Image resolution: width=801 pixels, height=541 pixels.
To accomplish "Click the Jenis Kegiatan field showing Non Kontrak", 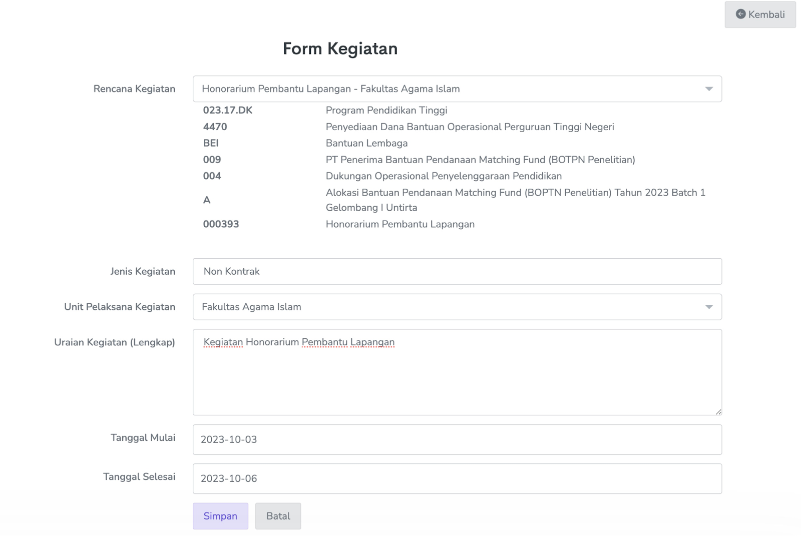I will [457, 271].
